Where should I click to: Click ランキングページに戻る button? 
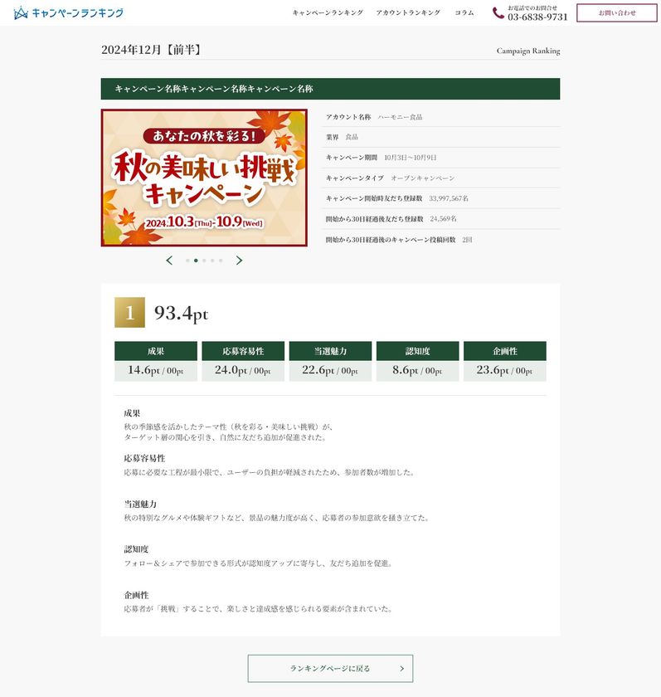[x=330, y=668]
